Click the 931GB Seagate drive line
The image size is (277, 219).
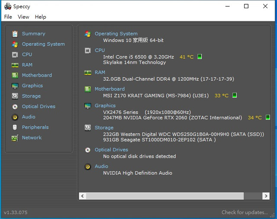(159, 140)
